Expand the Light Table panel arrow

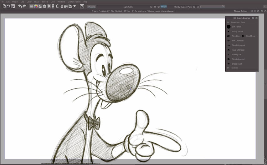[151, 7]
